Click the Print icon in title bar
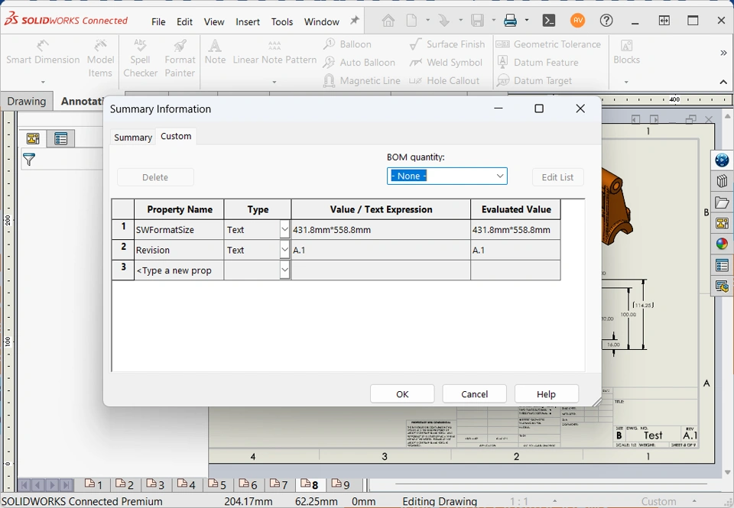The width and height of the screenshot is (734, 508). click(510, 21)
